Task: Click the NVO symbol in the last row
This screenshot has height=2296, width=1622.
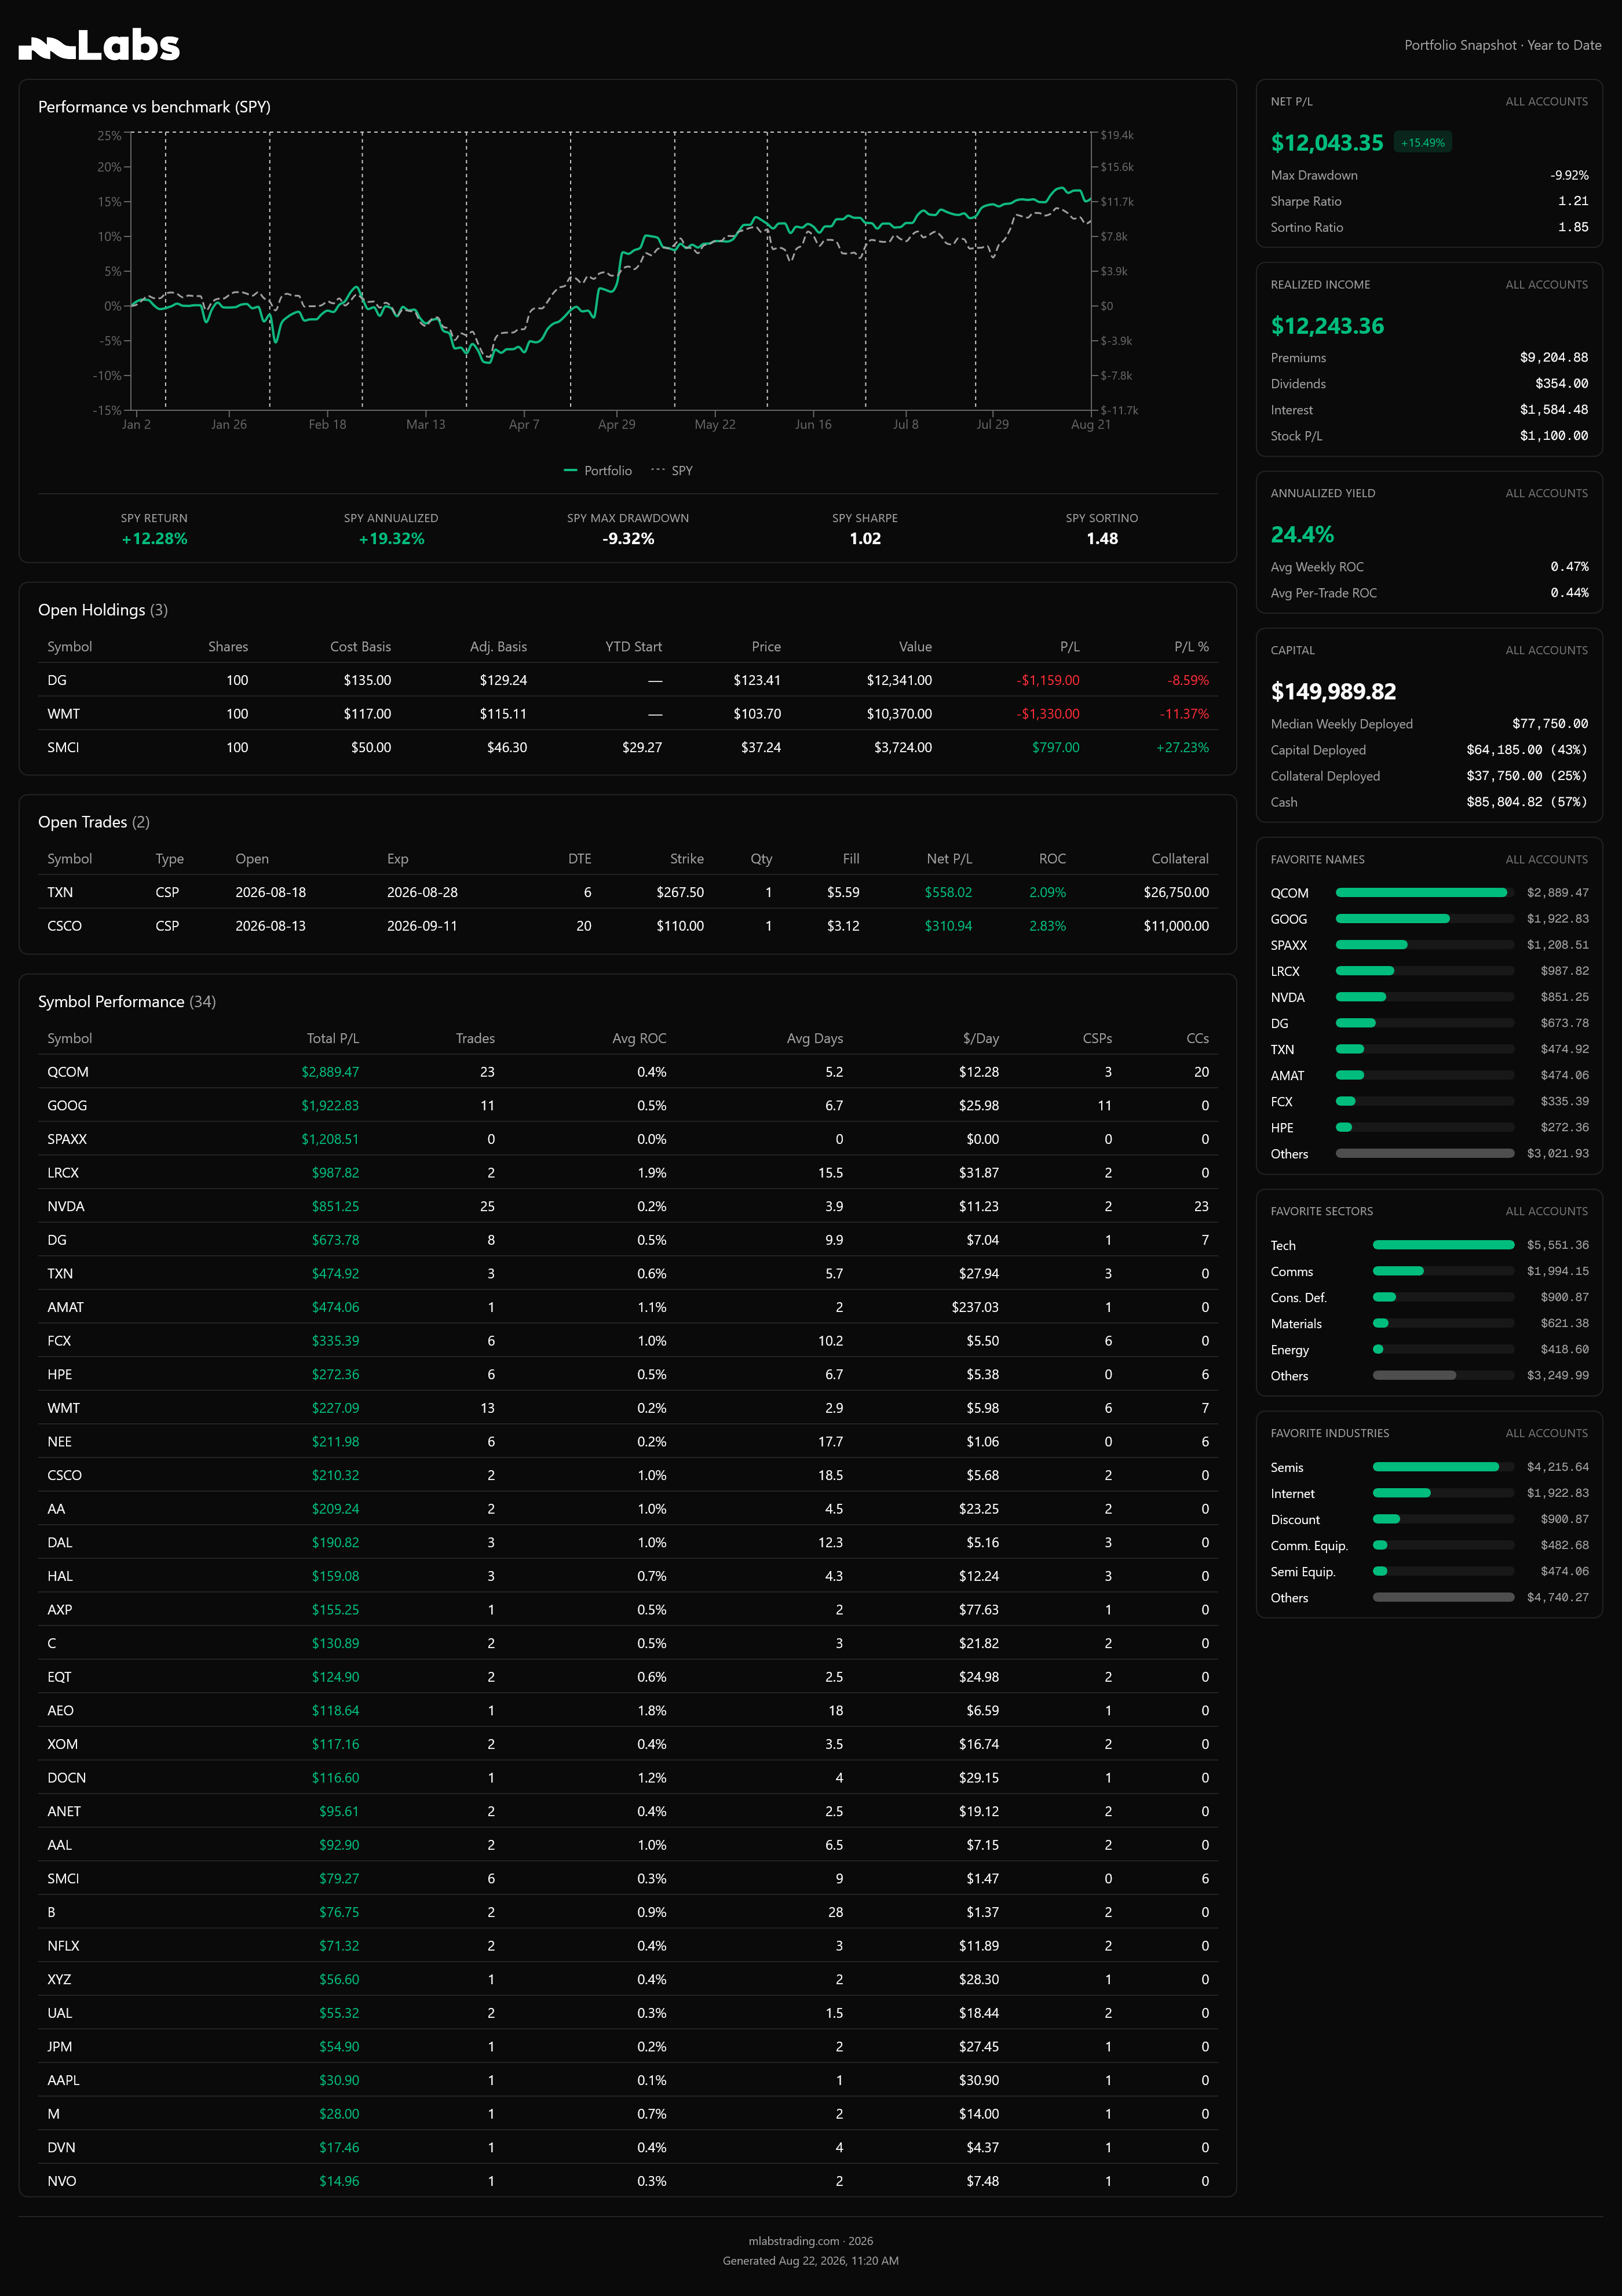Action: (x=62, y=2182)
